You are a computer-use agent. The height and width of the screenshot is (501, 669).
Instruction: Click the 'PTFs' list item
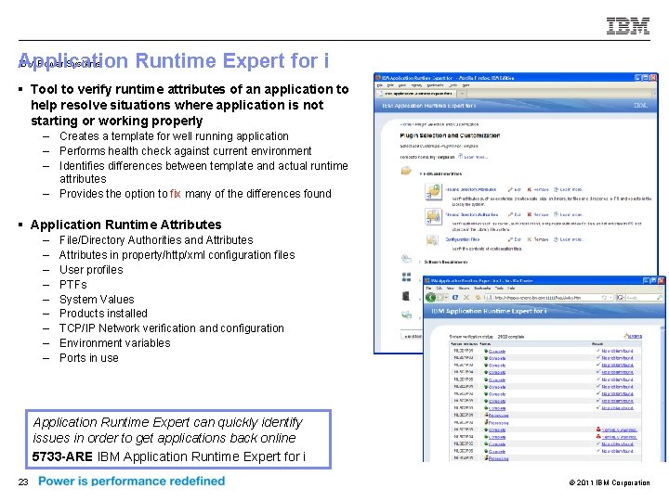[x=73, y=285]
